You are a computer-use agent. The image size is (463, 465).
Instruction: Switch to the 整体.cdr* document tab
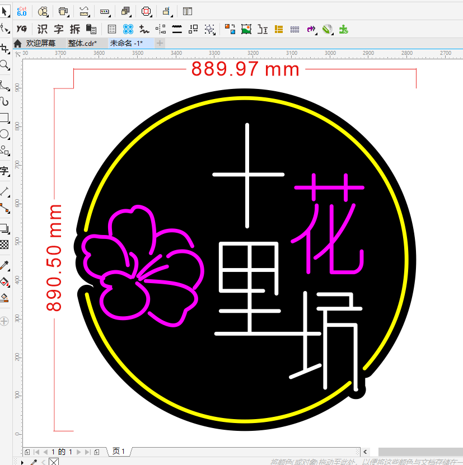pyautogui.click(x=82, y=43)
